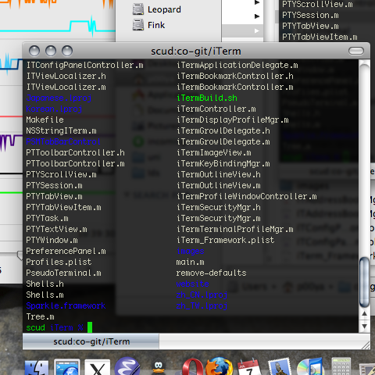This screenshot has height=375, width=375.
Task: Open Finder from the dock
Action: [x=37, y=368]
